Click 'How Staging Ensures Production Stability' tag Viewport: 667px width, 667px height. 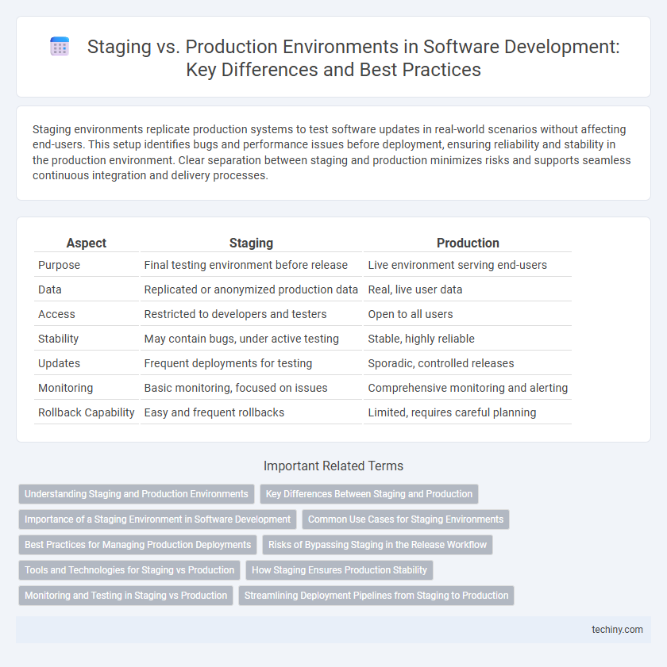340,570
